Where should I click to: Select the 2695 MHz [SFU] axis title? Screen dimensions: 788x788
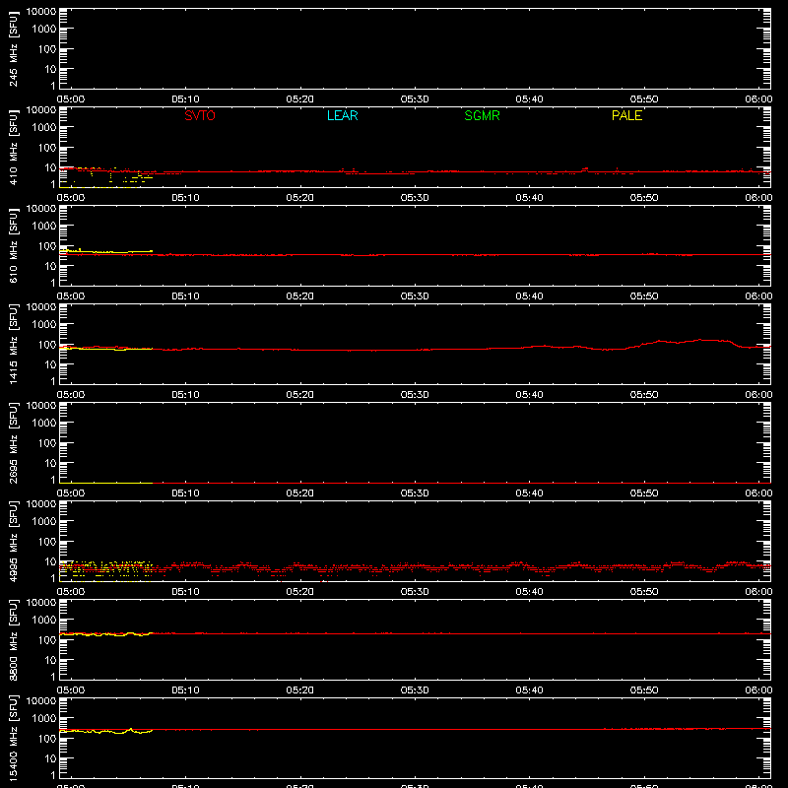tap(13, 442)
